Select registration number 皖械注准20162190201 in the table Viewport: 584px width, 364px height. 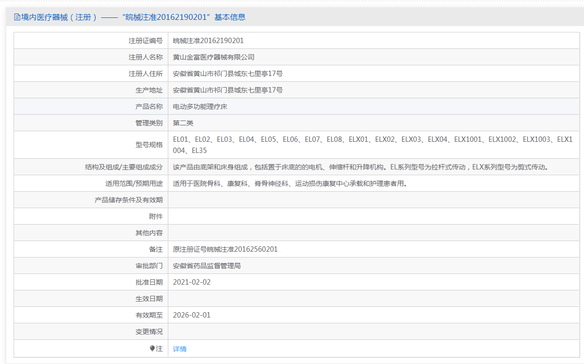pyautogui.click(x=208, y=41)
